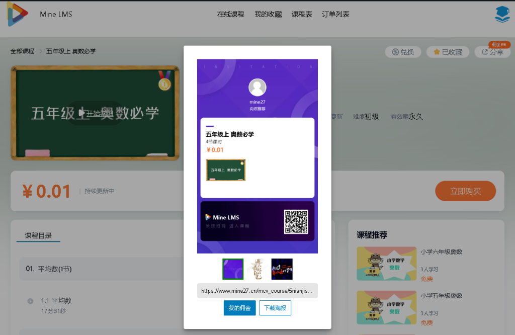Open the 1.1 平均数 lesson
This screenshot has width=515, height=335.
(x=56, y=300)
